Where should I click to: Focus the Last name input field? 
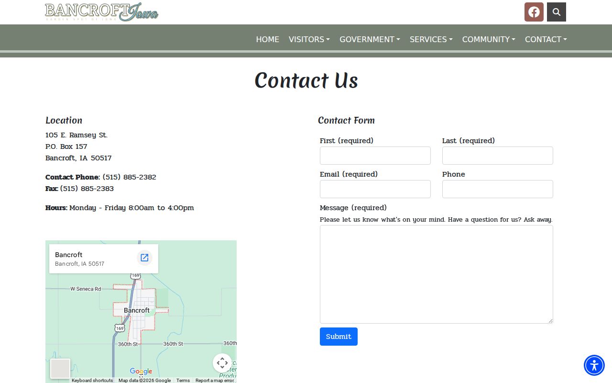(498, 156)
